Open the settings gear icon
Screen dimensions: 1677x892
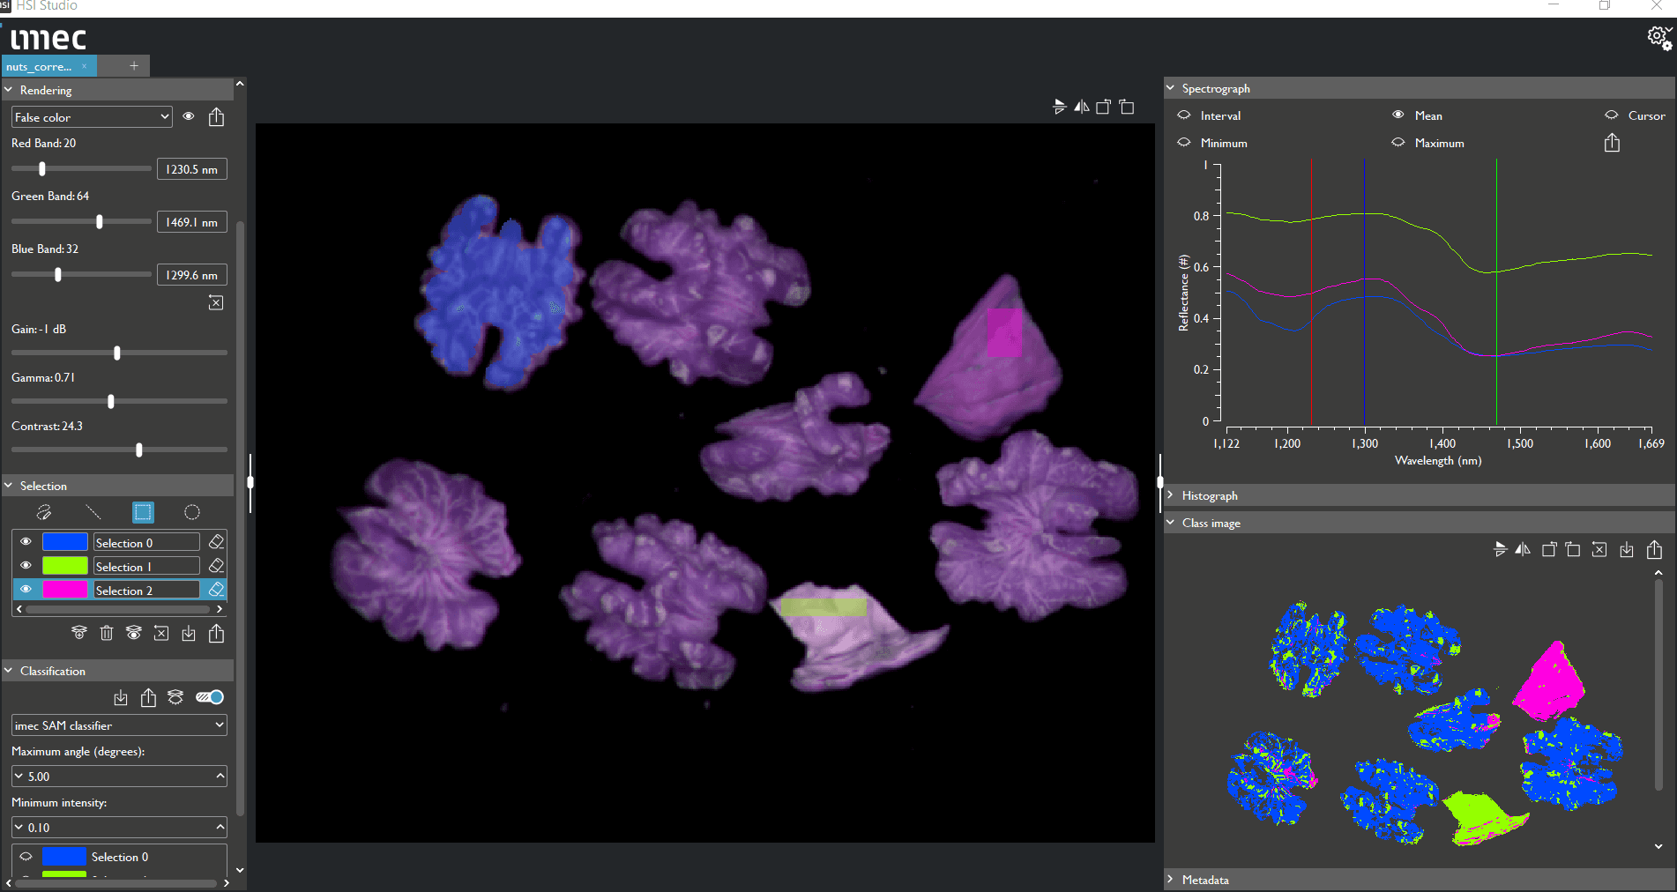click(1658, 38)
